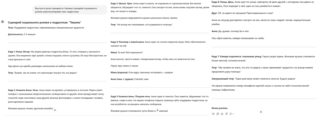Click the "Кадр 6: Улица. День." label
This screenshot has width=316, height=126.
(223, 2)
